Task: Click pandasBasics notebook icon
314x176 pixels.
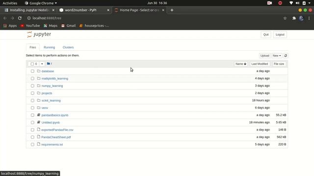Action: pos(39,115)
